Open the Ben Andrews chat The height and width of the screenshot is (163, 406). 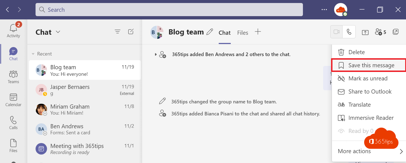85,129
